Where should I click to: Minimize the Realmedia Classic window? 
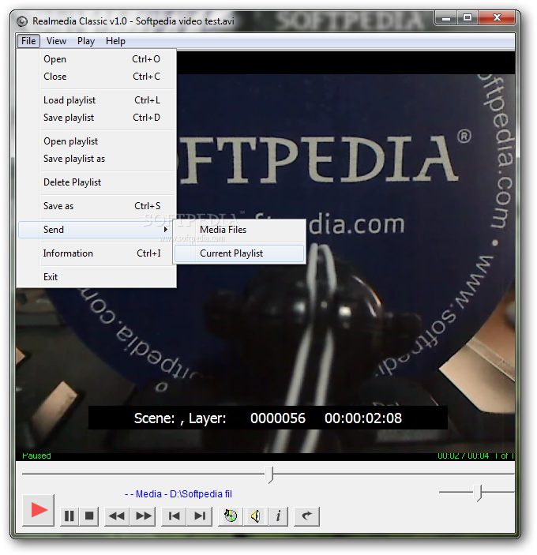pos(446,18)
